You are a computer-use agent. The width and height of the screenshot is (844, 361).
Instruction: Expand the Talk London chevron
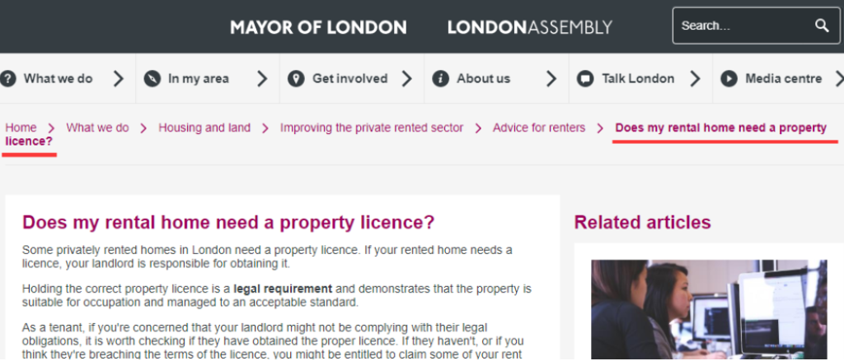(695, 79)
